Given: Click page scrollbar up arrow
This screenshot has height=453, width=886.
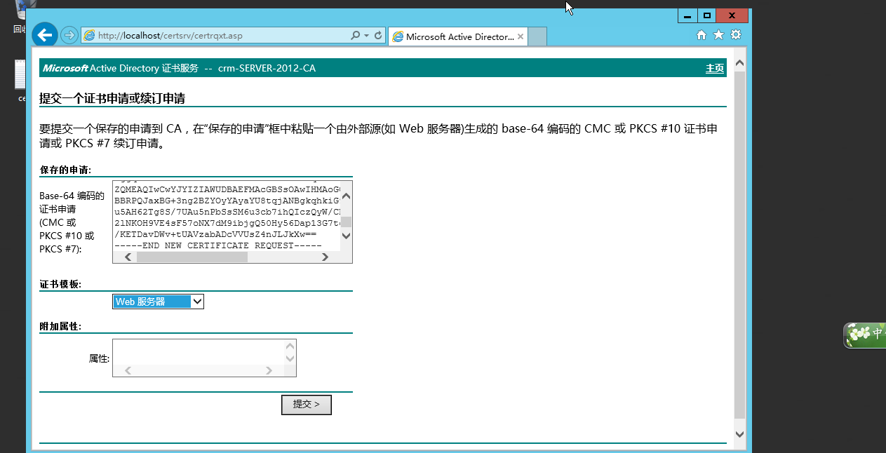Looking at the screenshot, I should pos(739,64).
